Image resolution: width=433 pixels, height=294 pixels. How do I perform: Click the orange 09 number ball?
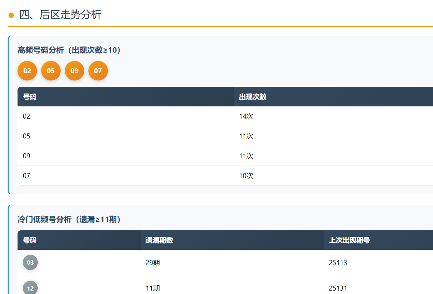point(74,71)
